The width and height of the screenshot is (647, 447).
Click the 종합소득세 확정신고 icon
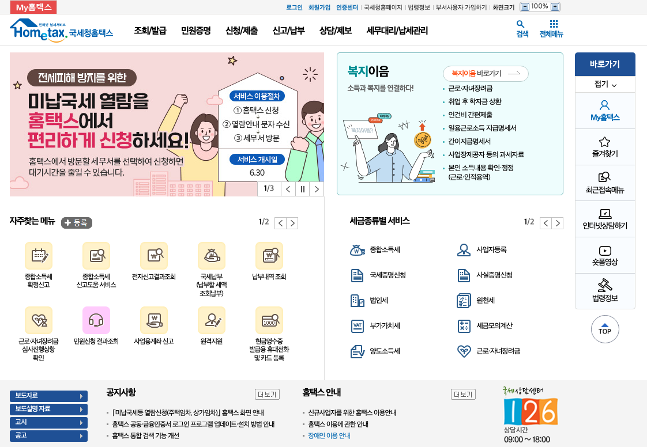[x=39, y=256]
